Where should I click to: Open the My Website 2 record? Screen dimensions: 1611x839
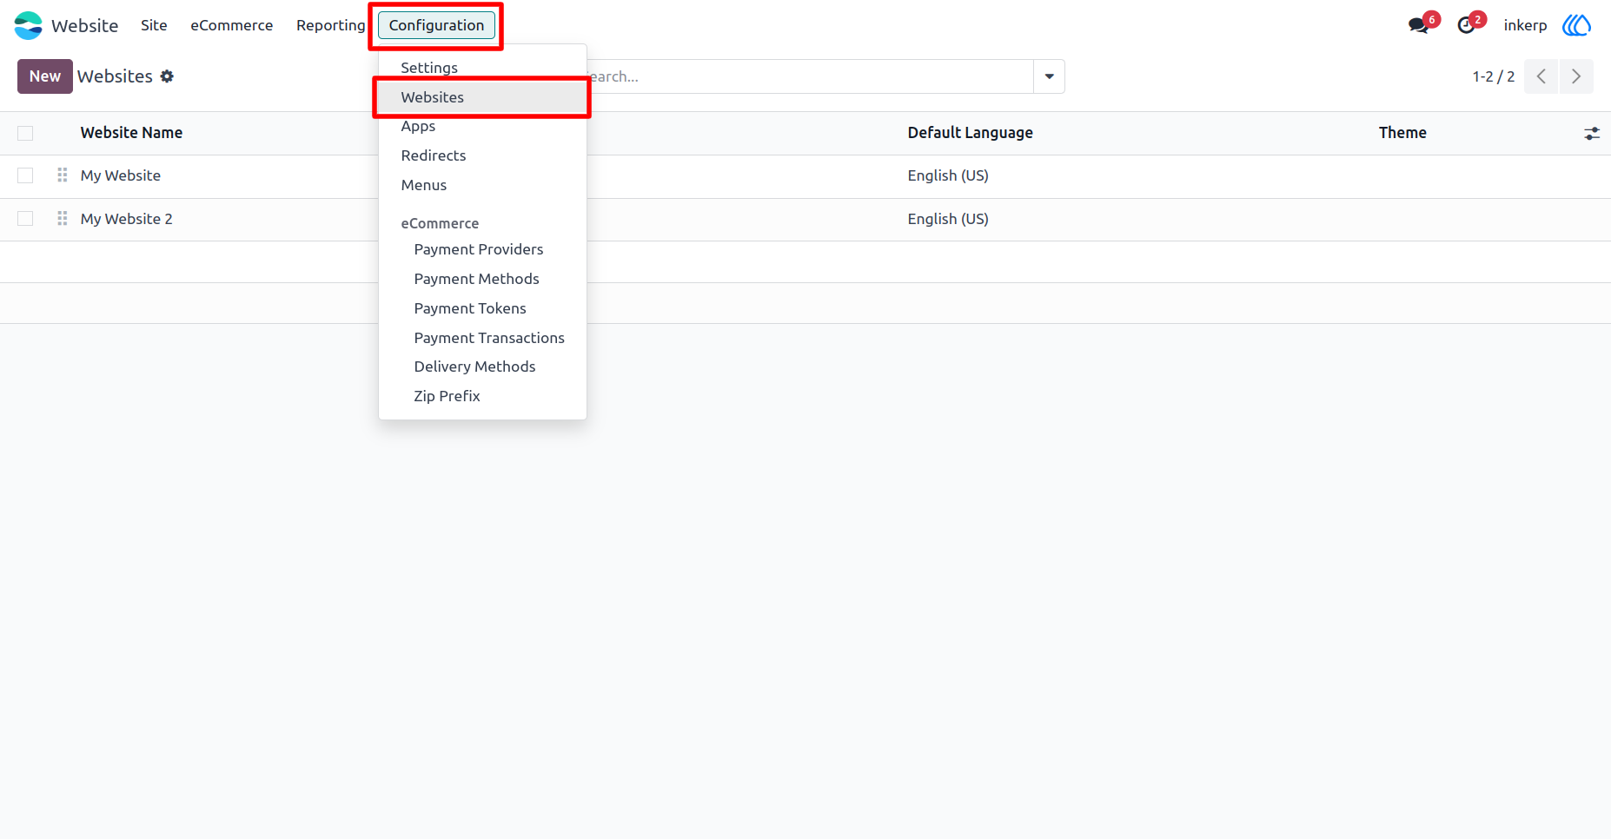pos(127,219)
